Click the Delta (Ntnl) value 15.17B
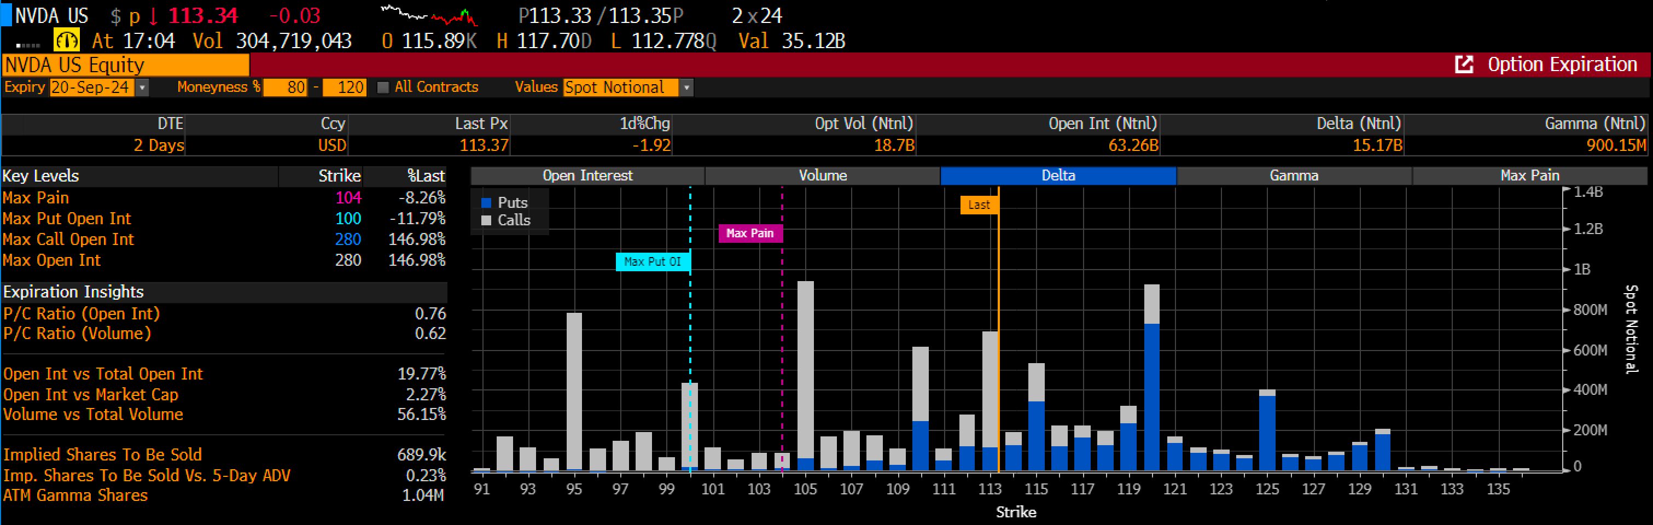Viewport: 1653px width, 525px height. tap(1377, 145)
